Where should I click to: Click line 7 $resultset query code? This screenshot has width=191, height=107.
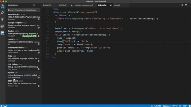tap(88, 29)
